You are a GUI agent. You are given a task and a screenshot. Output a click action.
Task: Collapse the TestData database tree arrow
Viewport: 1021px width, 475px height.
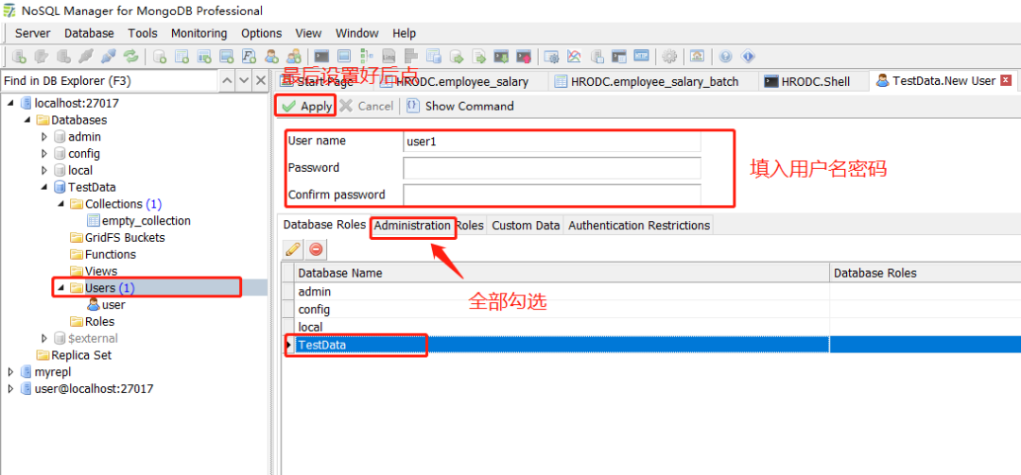[44, 187]
